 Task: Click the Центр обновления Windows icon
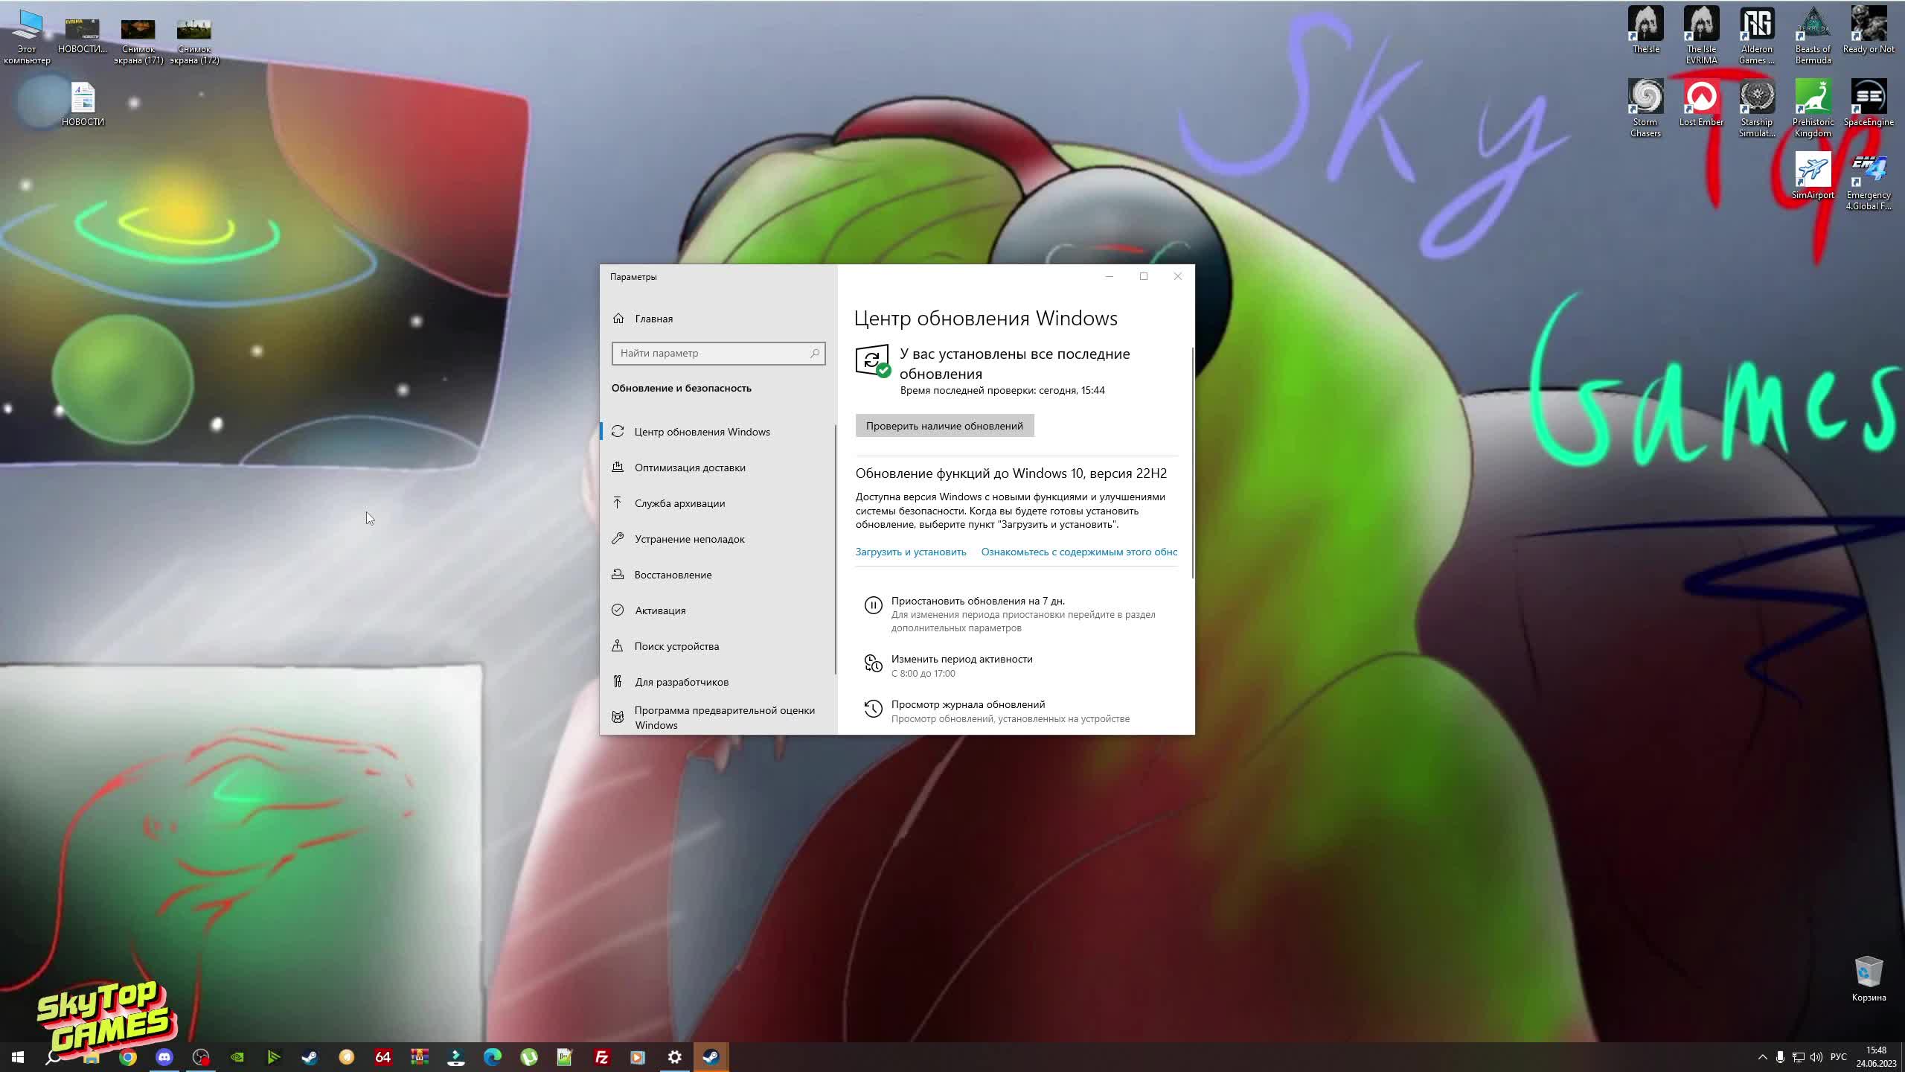pos(619,432)
